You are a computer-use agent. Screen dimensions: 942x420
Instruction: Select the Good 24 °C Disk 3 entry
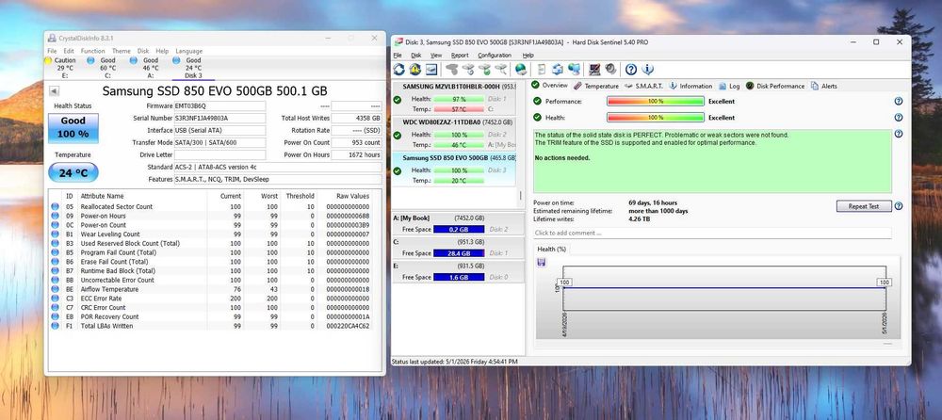[x=189, y=67]
